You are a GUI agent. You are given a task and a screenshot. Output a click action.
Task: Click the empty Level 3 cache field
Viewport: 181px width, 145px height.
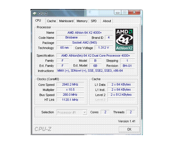(121, 100)
